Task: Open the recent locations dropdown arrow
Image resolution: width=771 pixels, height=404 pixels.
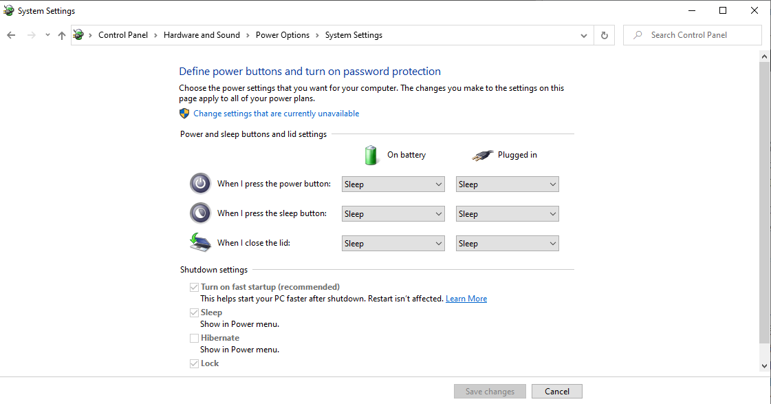Action: click(47, 35)
